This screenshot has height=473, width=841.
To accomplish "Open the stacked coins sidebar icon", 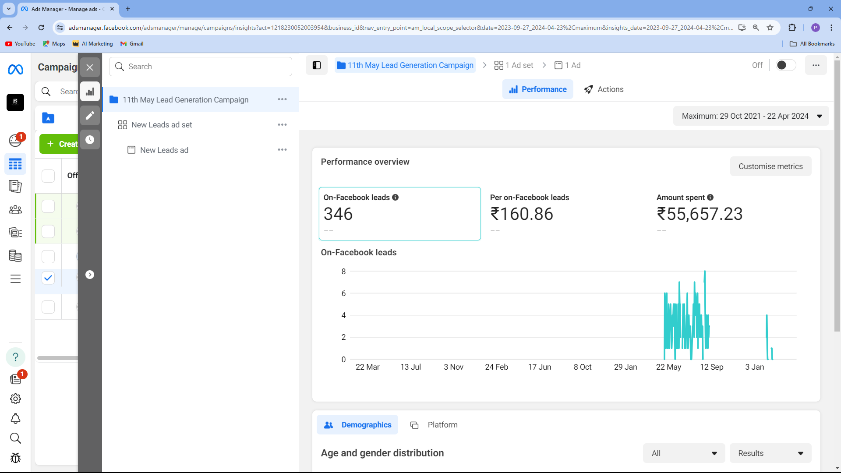I will point(15,256).
